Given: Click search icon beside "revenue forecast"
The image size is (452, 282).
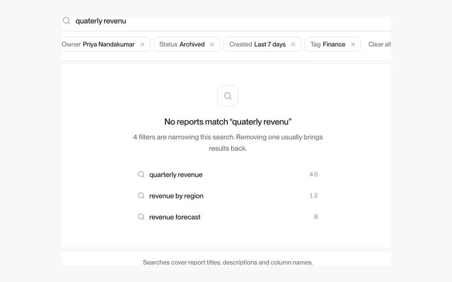Looking at the screenshot, I should 141,217.
